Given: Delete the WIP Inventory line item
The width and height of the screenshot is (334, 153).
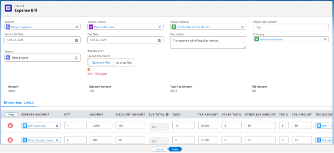Looking at the screenshot, I should pos(10,126).
